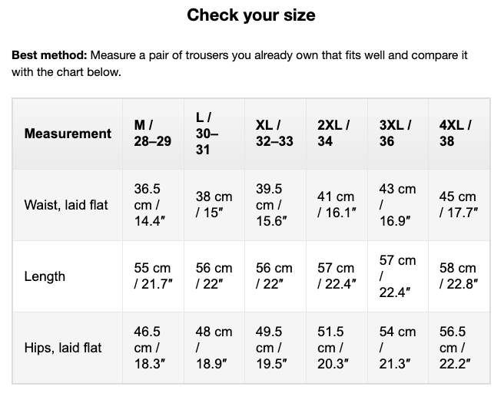This screenshot has width=504, height=403.
Task: Select the M / 28–29 size header
Action: (153, 134)
